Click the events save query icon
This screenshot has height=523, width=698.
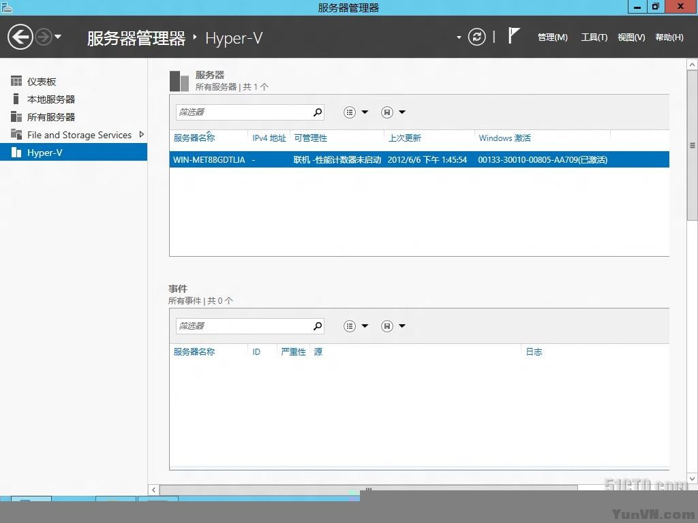[x=387, y=326]
